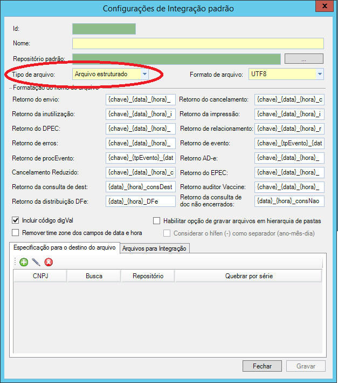Click the Retorno da impressão field
Screen dimensions: 338x383
pyautogui.click(x=289, y=114)
